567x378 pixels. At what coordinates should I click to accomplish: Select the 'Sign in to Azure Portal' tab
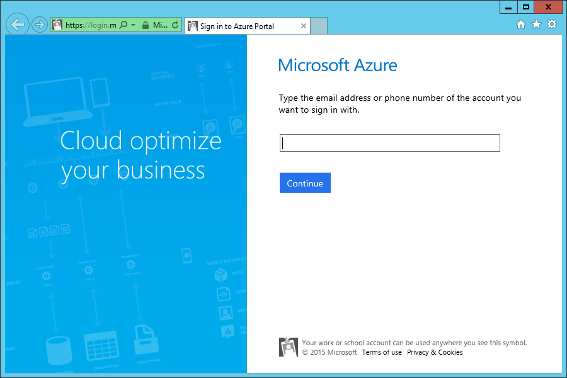247,26
